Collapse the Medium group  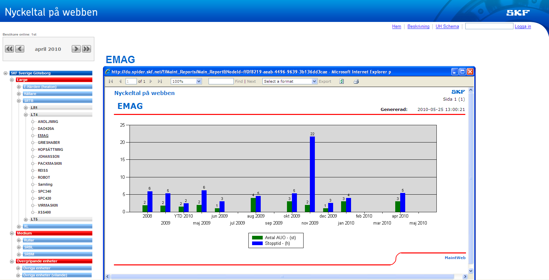pos(12,233)
